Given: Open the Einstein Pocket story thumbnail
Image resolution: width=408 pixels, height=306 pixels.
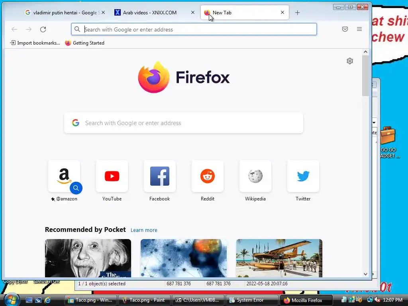Looking at the screenshot, I should (88, 258).
